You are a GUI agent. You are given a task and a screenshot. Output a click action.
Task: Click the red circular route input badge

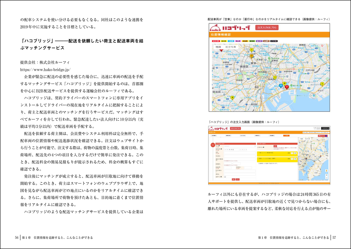click(213, 145)
